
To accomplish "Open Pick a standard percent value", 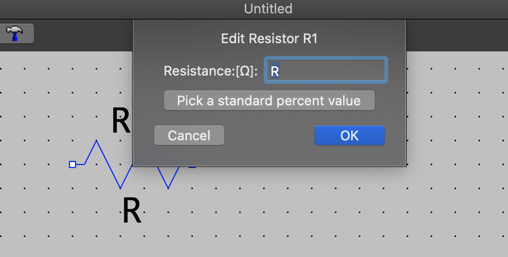I will pos(269,101).
